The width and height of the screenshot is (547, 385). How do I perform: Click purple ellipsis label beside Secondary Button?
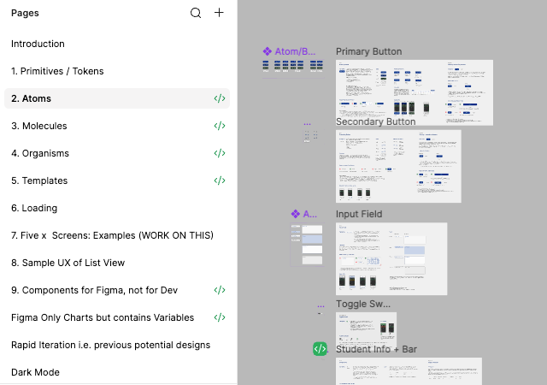[307, 124]
